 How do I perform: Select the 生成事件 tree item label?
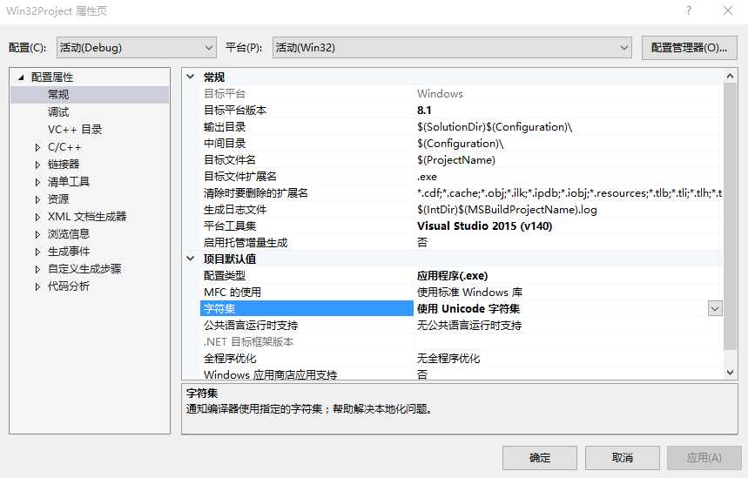coord(69,252)
